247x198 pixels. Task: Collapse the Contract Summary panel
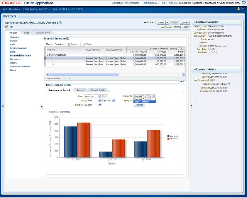pyautogui.click(x=195, y=22)
